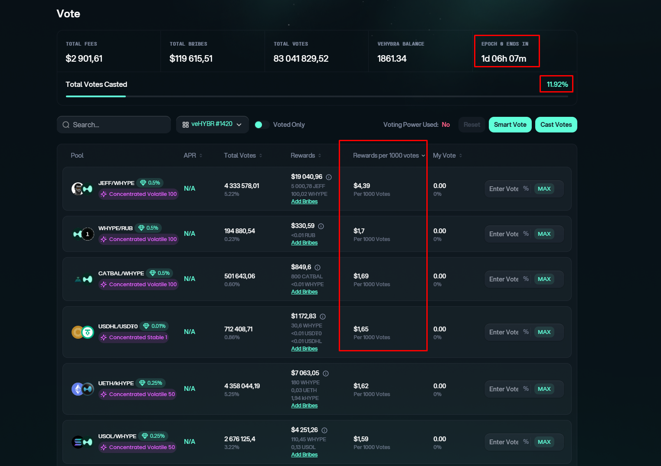This screenshot has height=466, width=661.
Task: Click the Smart Vote button
Action: [510, 125]
